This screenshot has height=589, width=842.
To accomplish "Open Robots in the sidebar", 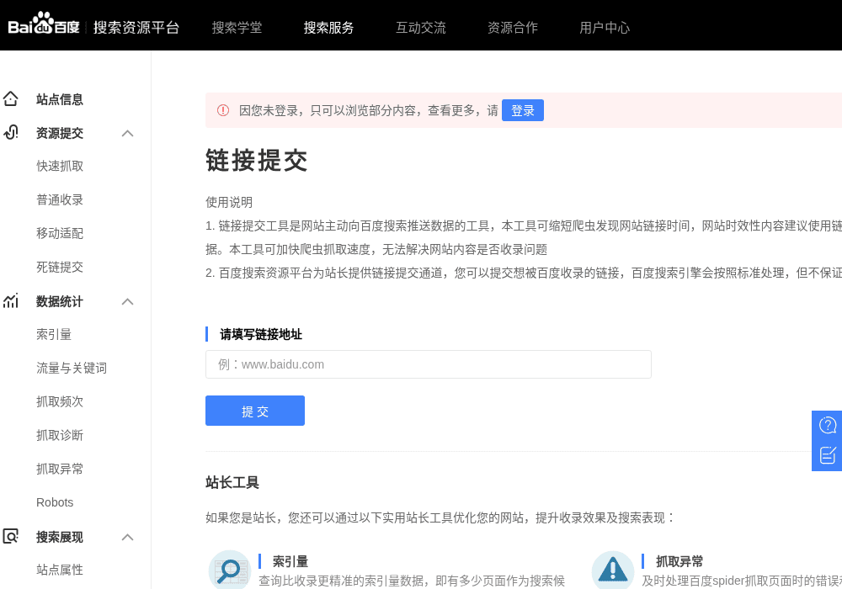I will tap(55, 502).
